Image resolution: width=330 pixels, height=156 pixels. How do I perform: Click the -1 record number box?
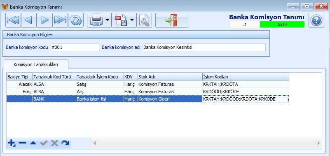pyautogui.click(x=245, y=25)
